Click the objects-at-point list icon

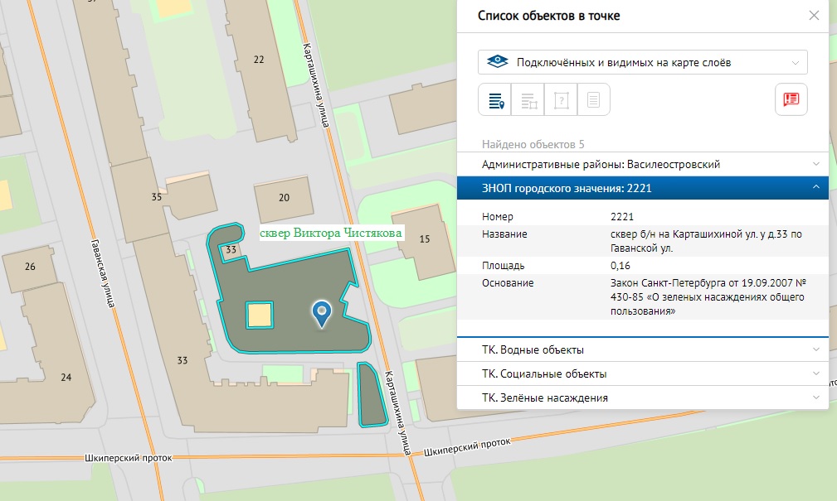tap(495, 99)
